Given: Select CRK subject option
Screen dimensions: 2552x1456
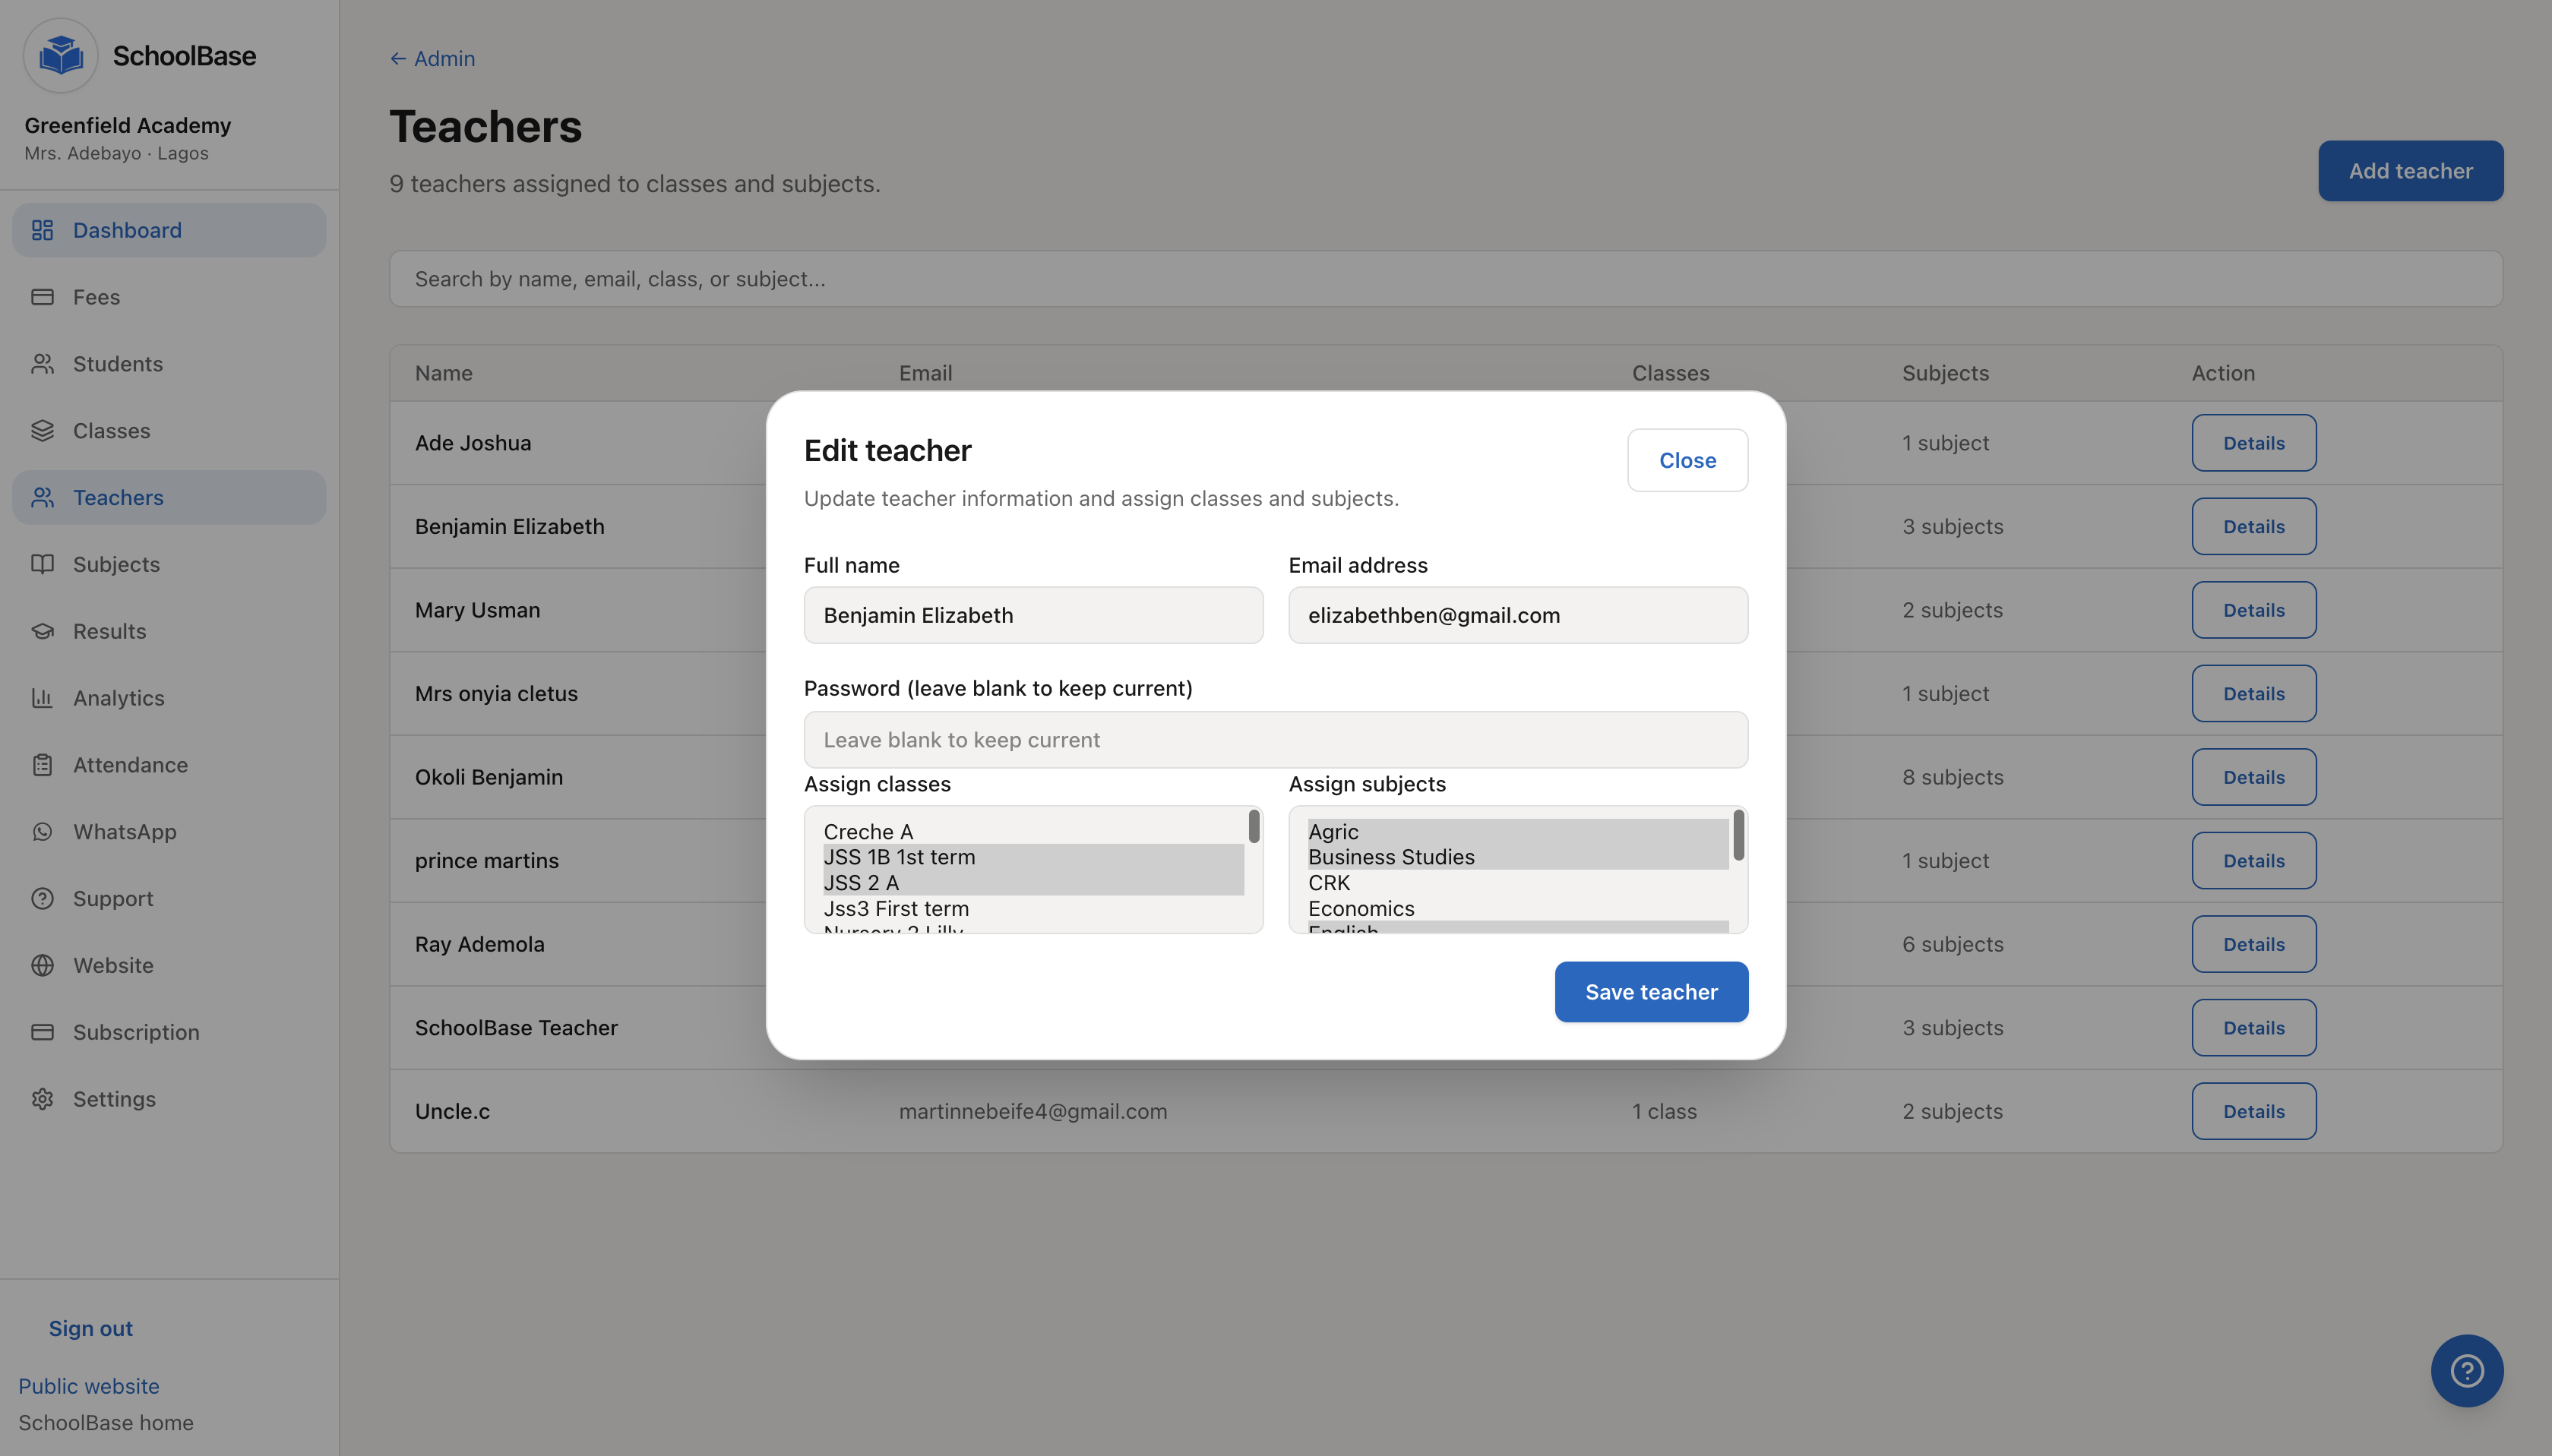Looking at the screenshot, I should 1518,883.
